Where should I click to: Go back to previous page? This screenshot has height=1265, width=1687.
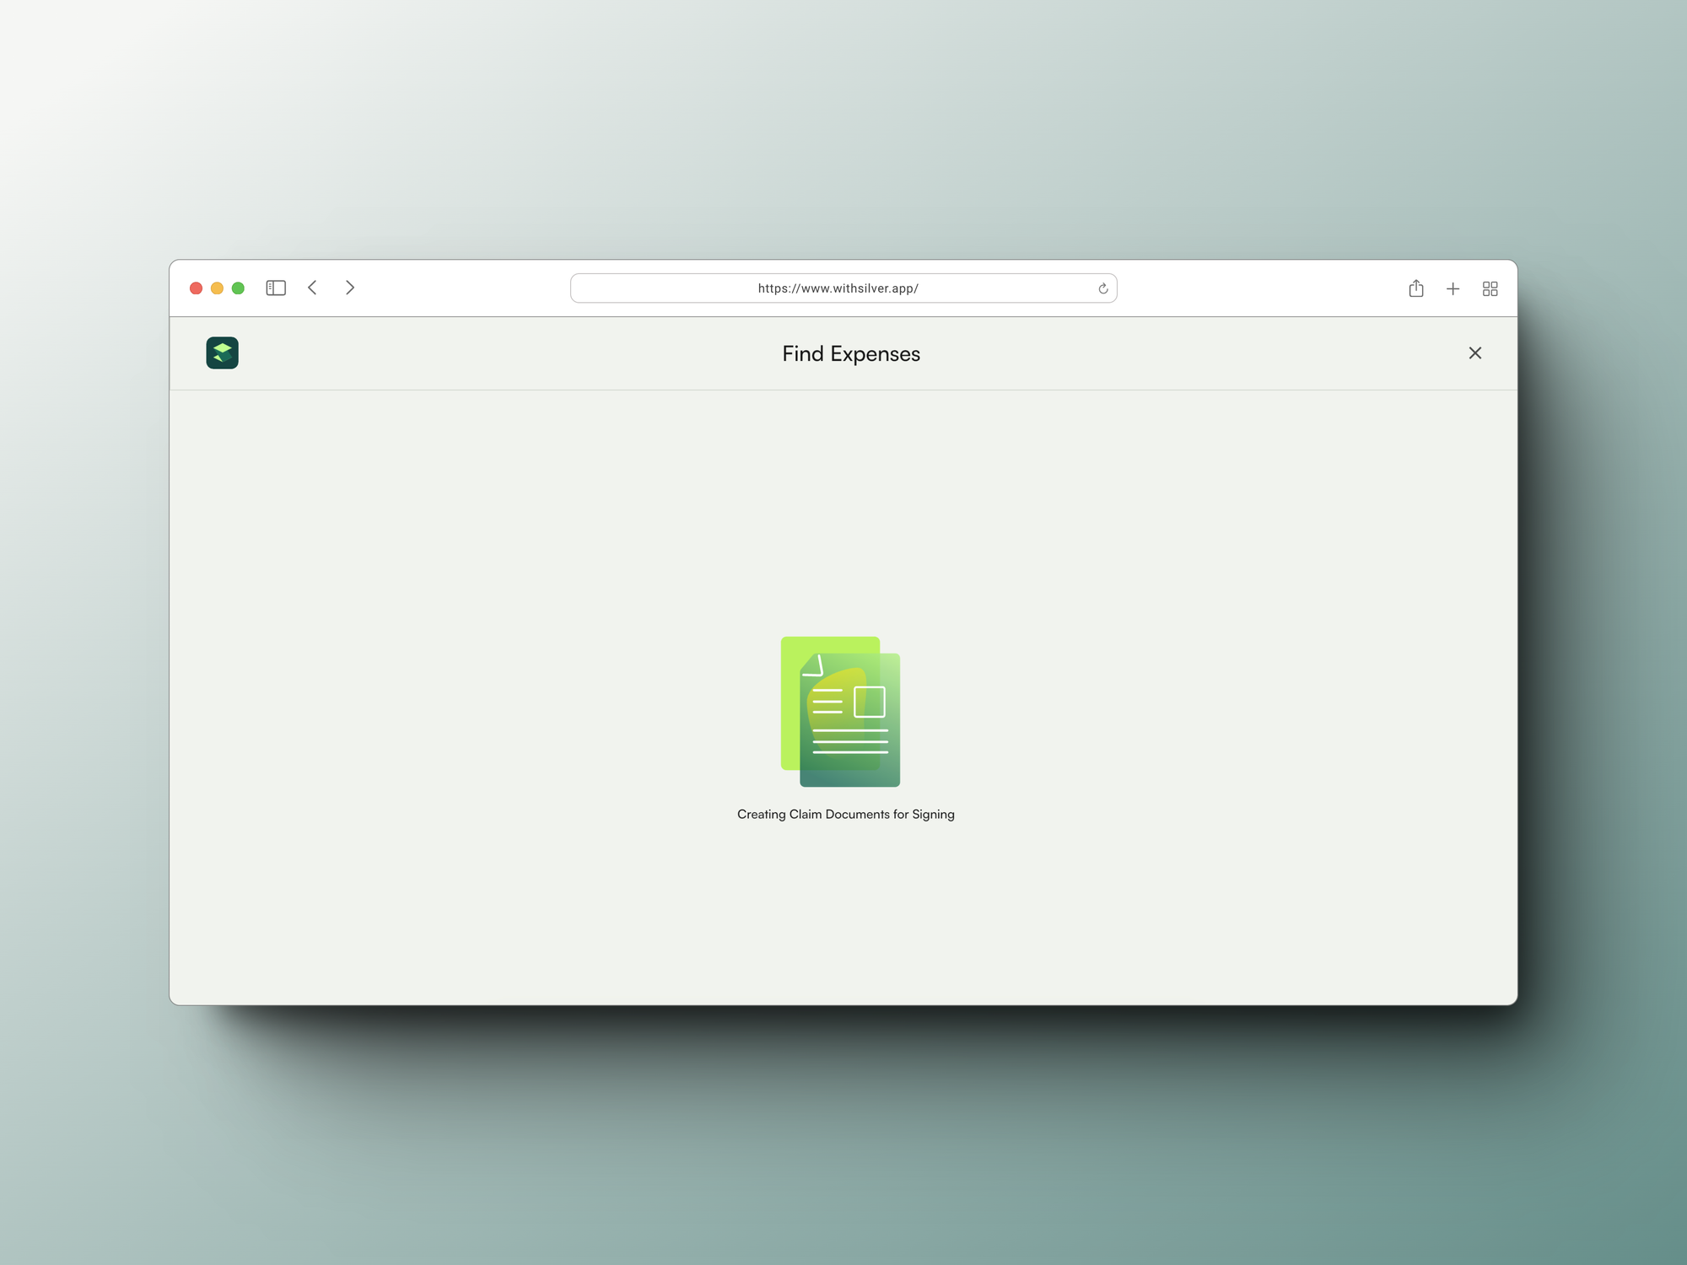pos(312,288)
